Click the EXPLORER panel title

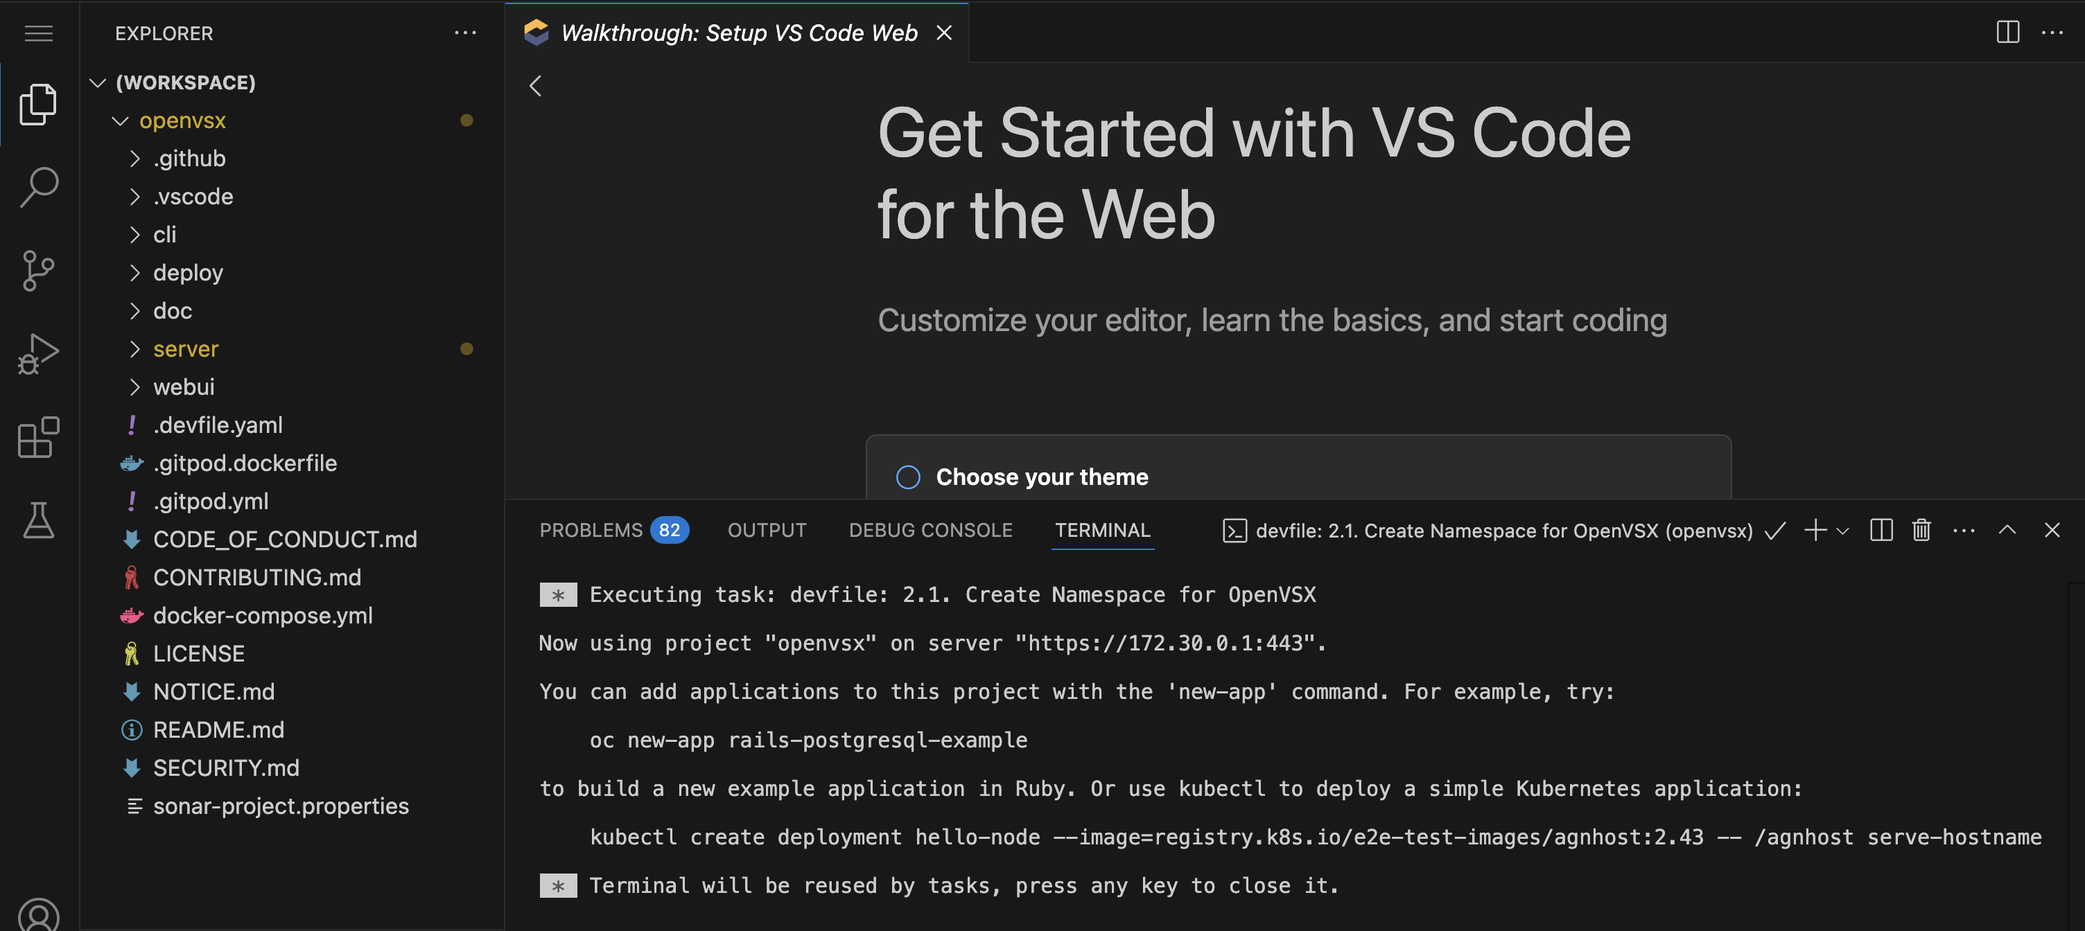[164, 33]
